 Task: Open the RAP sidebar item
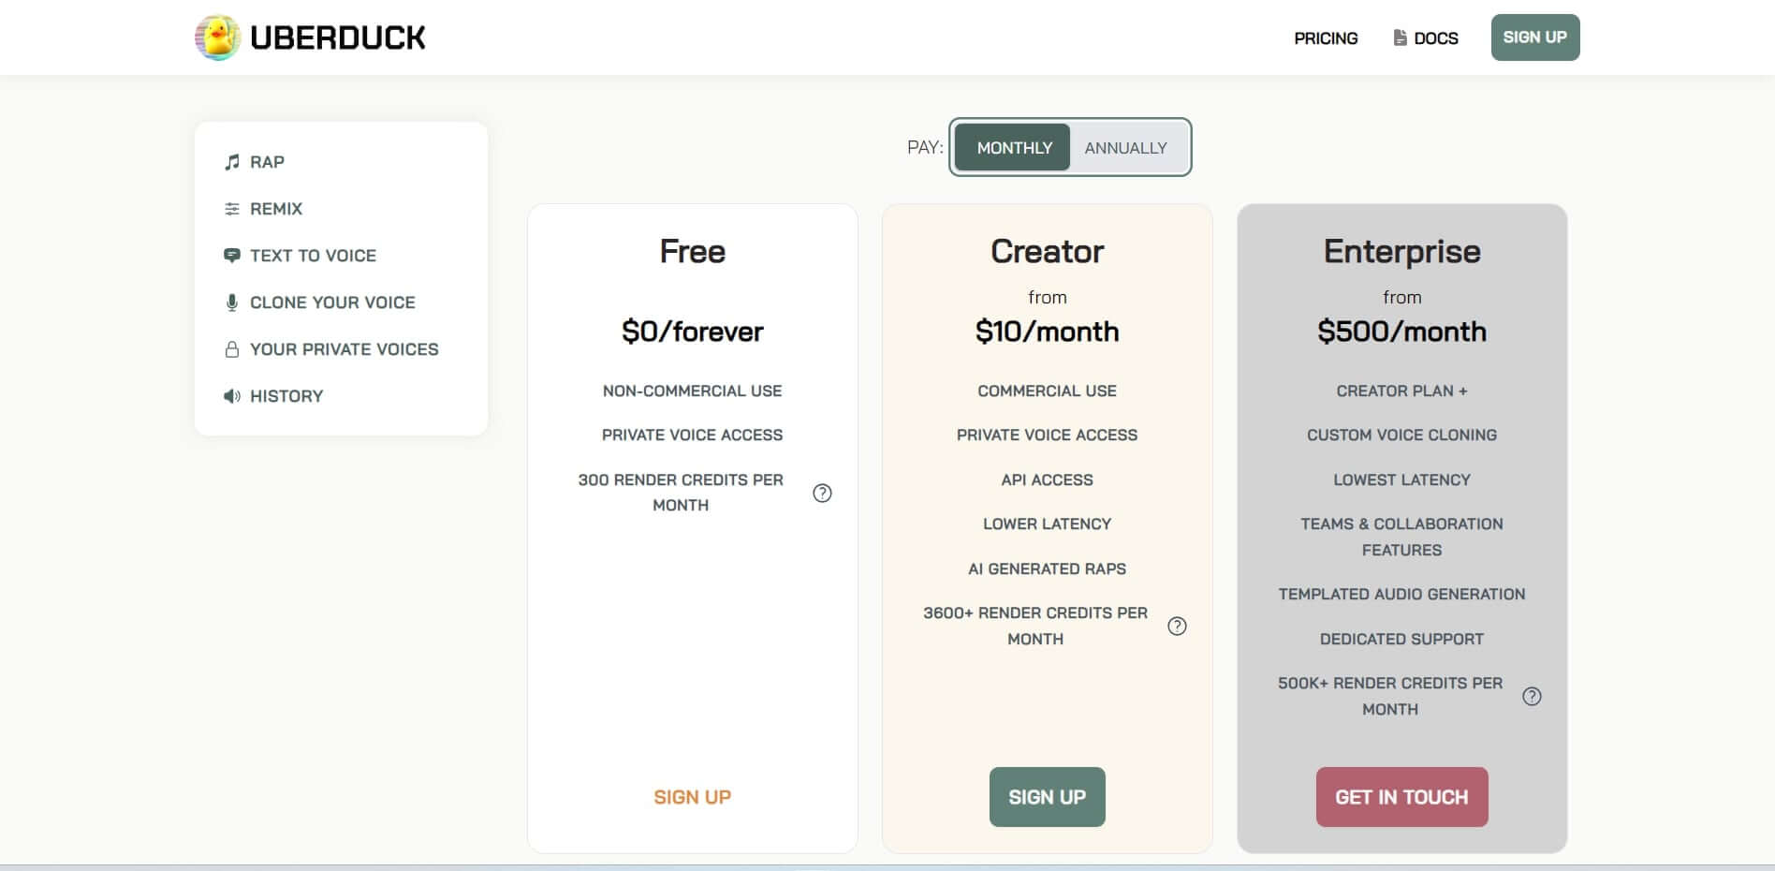pos(267,162)
